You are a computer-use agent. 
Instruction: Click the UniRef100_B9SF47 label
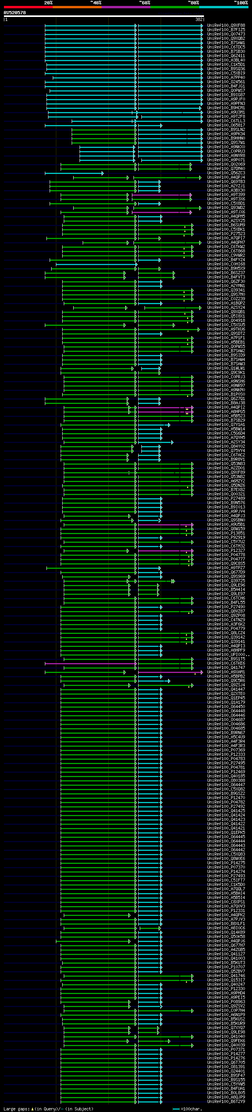point(226,1075)
